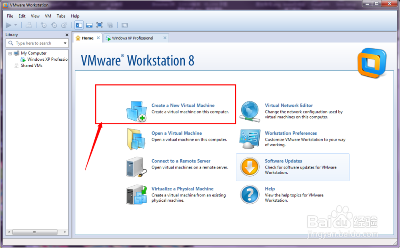Image resolution: width=400 pixels, height=248 pixels.
Task: Maximize the VMware Workstation window
Action: coord(376,4)
